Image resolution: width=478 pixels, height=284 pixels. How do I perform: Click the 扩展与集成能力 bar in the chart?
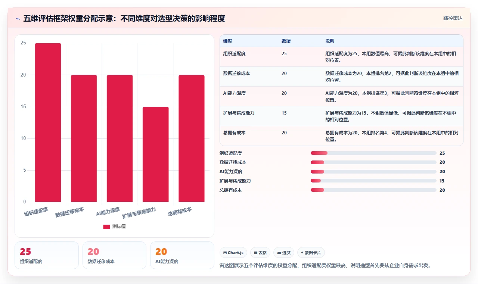(156, 154)
